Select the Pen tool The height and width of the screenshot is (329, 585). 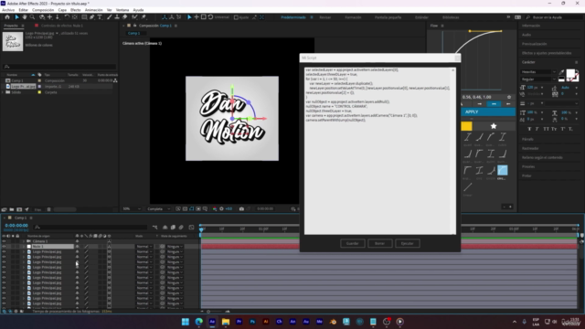pyautogui.click(x=91, y=17)
